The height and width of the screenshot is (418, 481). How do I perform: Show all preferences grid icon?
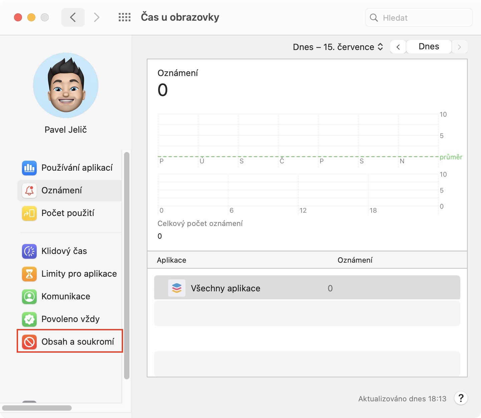click(x=124, y=17)
